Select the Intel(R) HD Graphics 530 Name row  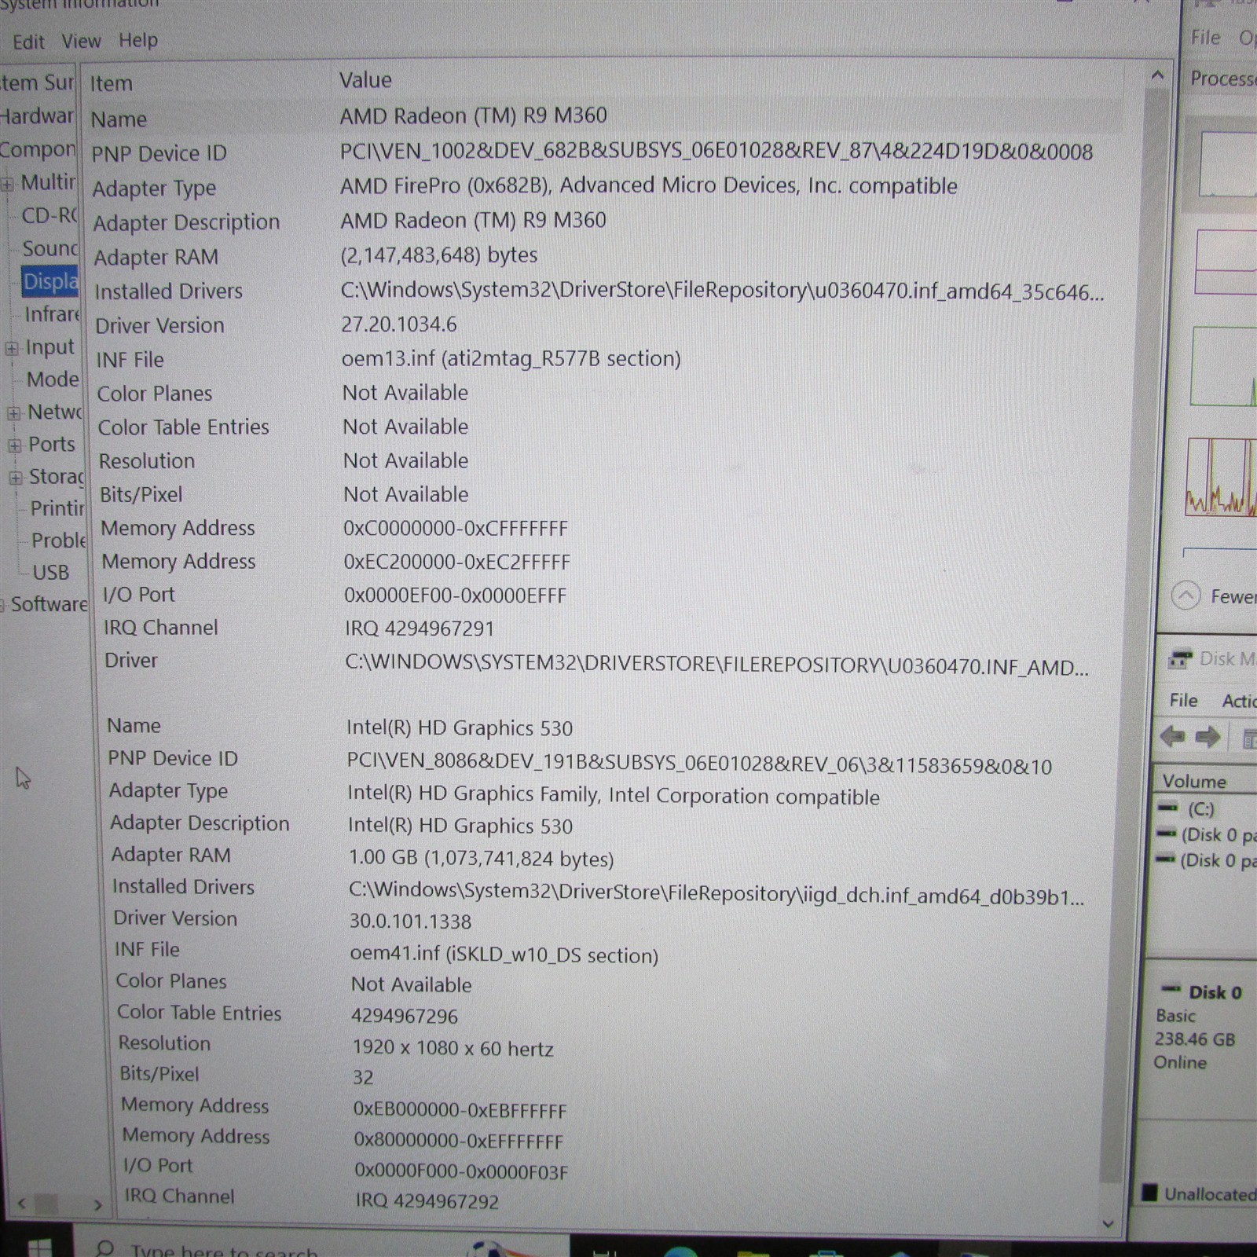click(613, 727)
